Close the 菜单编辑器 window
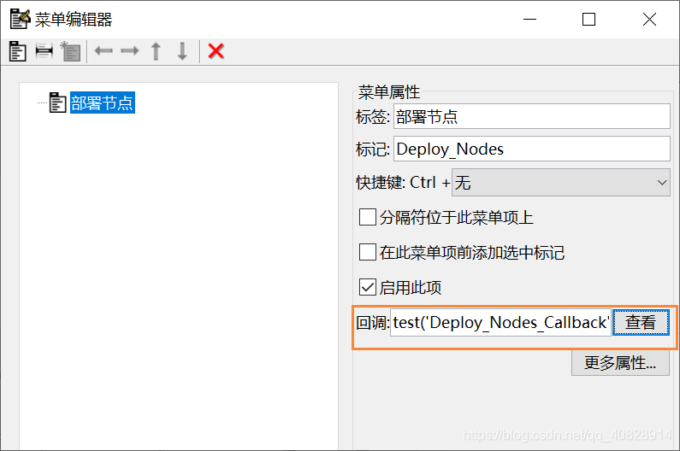This screenshot has width=680, height=451. 649,20
